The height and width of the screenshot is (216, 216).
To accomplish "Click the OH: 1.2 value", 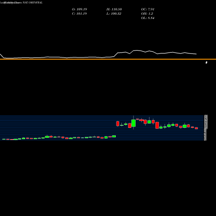I will [147, 14].
